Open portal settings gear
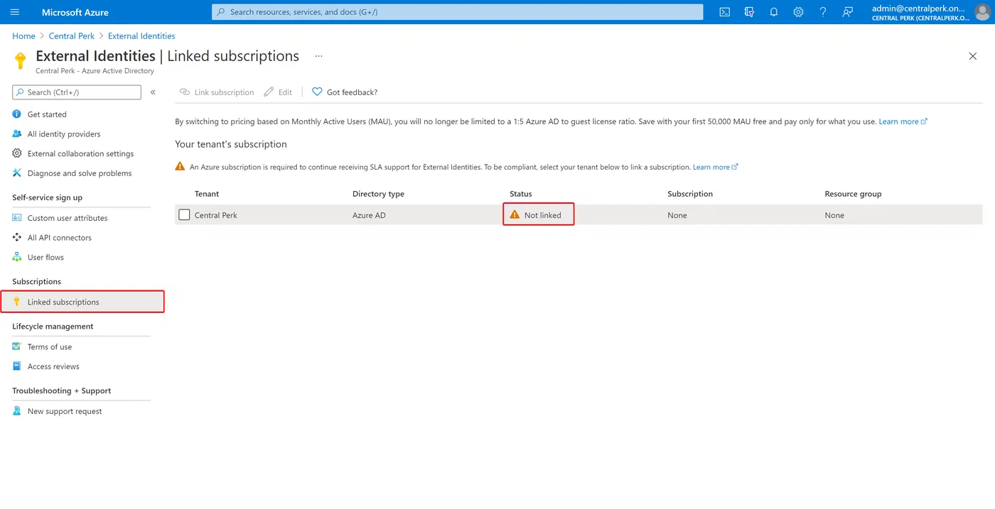The width and height of the screenshot is (995, 509). coord(798,12)
